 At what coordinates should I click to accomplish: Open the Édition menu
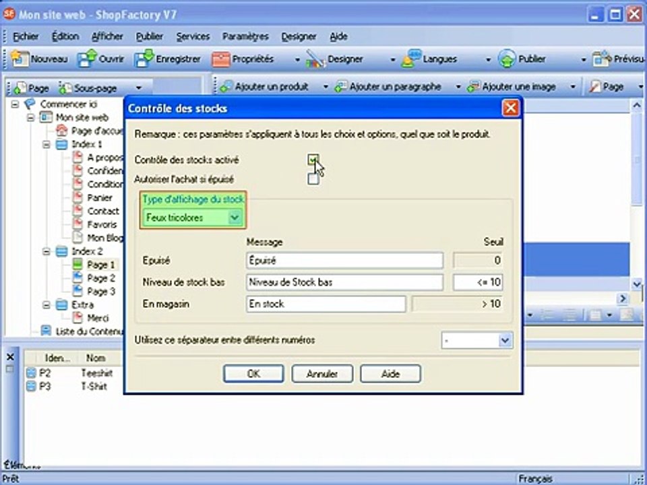click(65, 36)
